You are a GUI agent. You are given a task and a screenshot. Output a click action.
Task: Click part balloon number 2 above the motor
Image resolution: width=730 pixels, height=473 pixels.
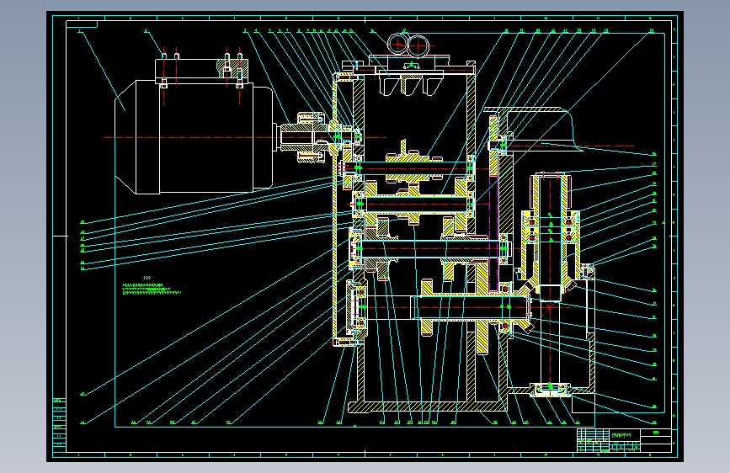tap(147, 31)
